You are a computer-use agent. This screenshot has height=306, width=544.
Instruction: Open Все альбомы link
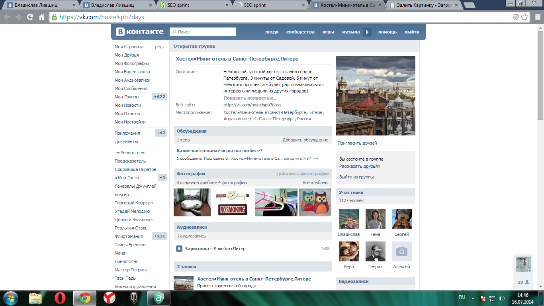[x=315, y=182]
